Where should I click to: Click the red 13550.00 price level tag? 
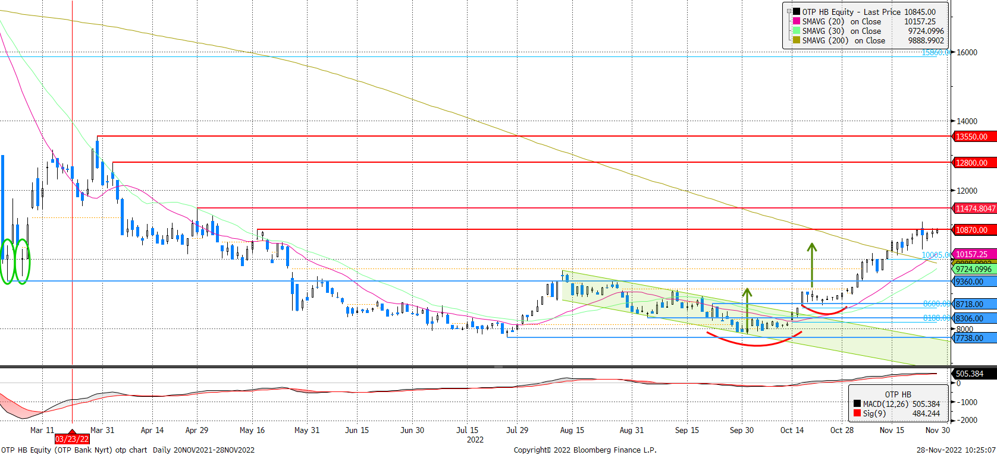975,137
